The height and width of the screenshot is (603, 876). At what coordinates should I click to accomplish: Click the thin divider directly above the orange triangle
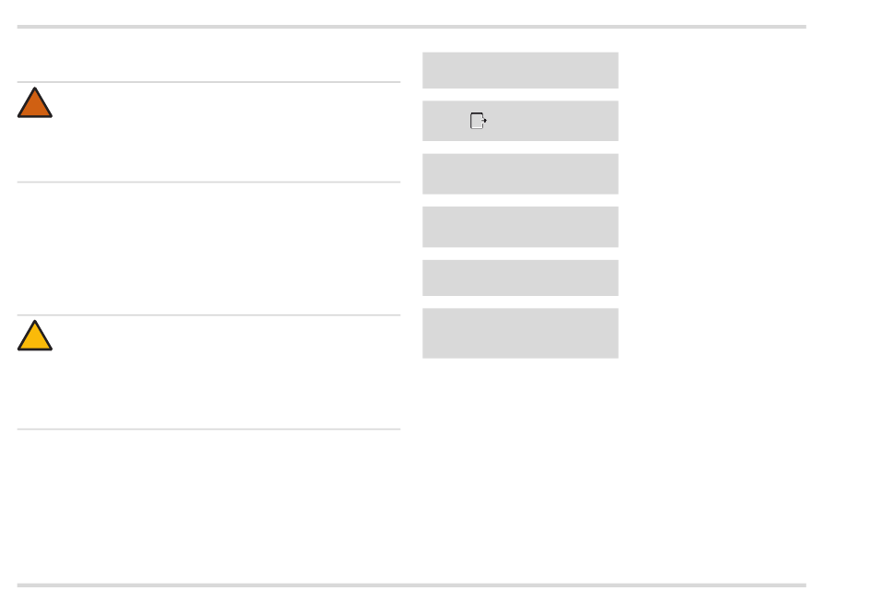pyautogui.click(x=208, y=82)
